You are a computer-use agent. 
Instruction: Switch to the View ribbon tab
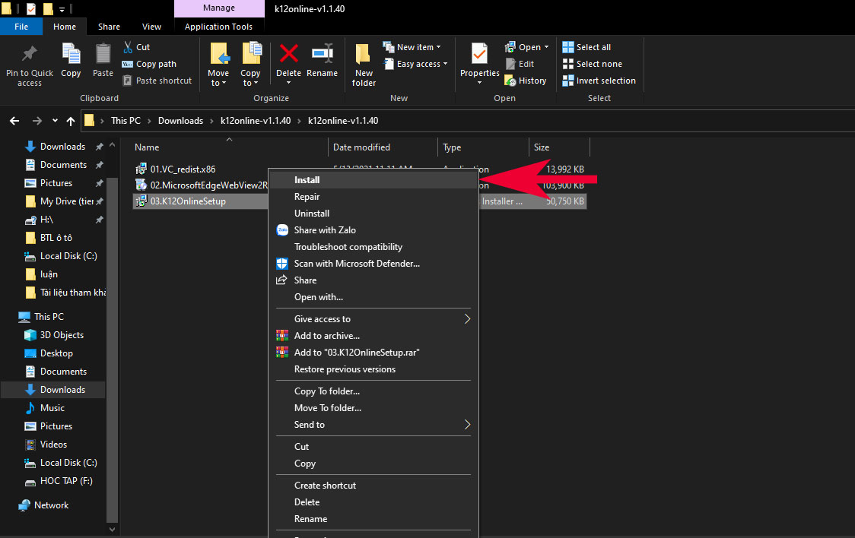[151, 27]
